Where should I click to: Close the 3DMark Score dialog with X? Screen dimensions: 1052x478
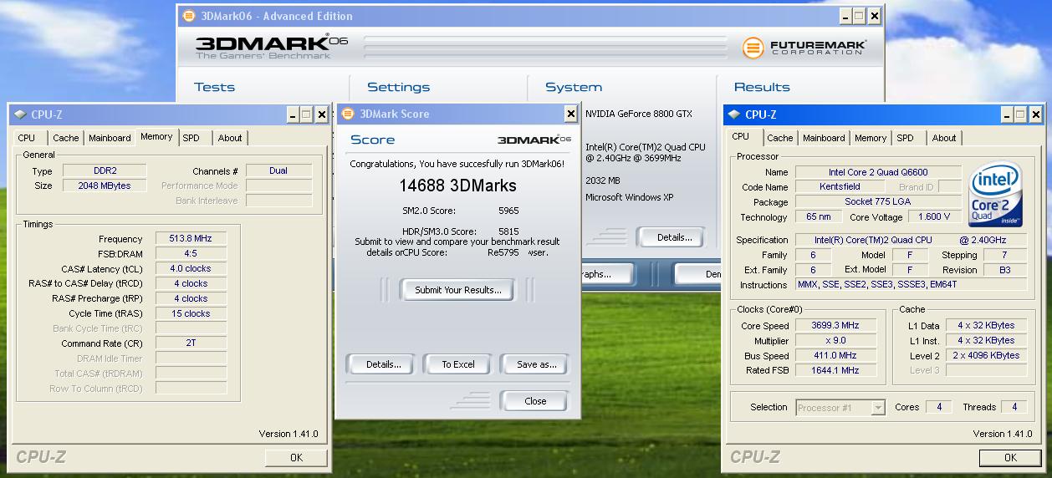pos(570,114)
